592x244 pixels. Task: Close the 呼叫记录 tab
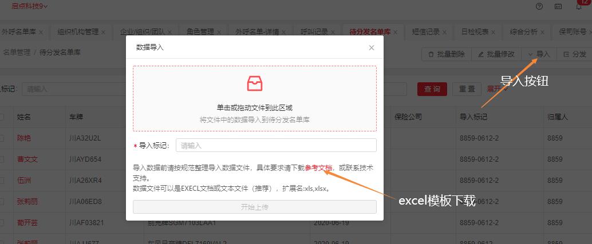[333, 33]
